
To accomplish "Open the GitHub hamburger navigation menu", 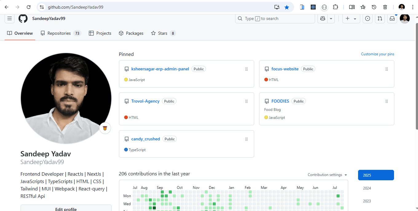I will click(10, 18).
